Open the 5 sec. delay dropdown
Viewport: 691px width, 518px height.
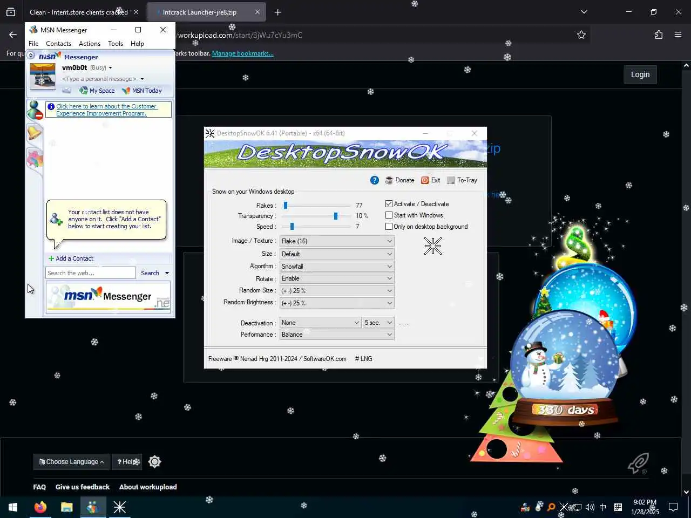coord(378,323)
